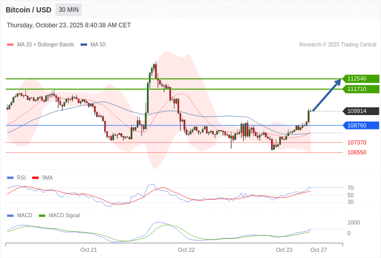Click the green MACD Signal legend label
The height and width of the screenshot is (258, 381).
(x=64, y=215)
